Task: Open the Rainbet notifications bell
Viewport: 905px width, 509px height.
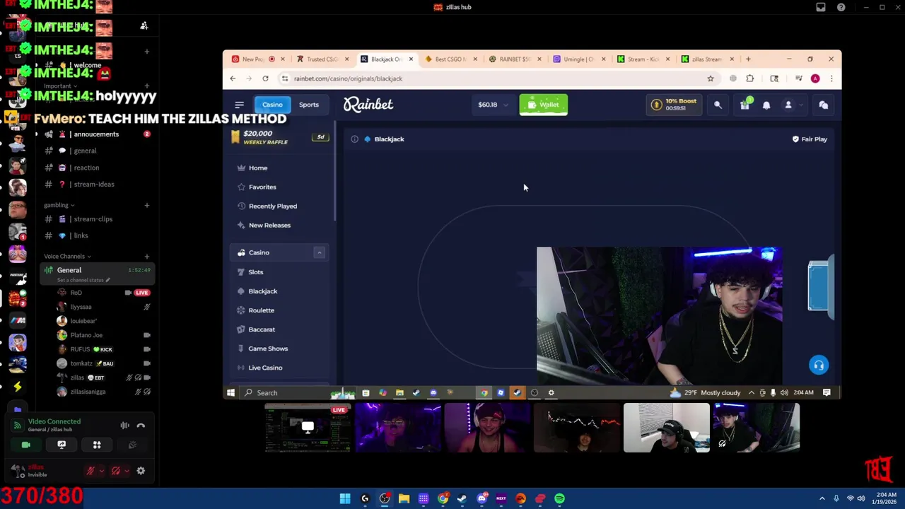Action: click(766, 105)
